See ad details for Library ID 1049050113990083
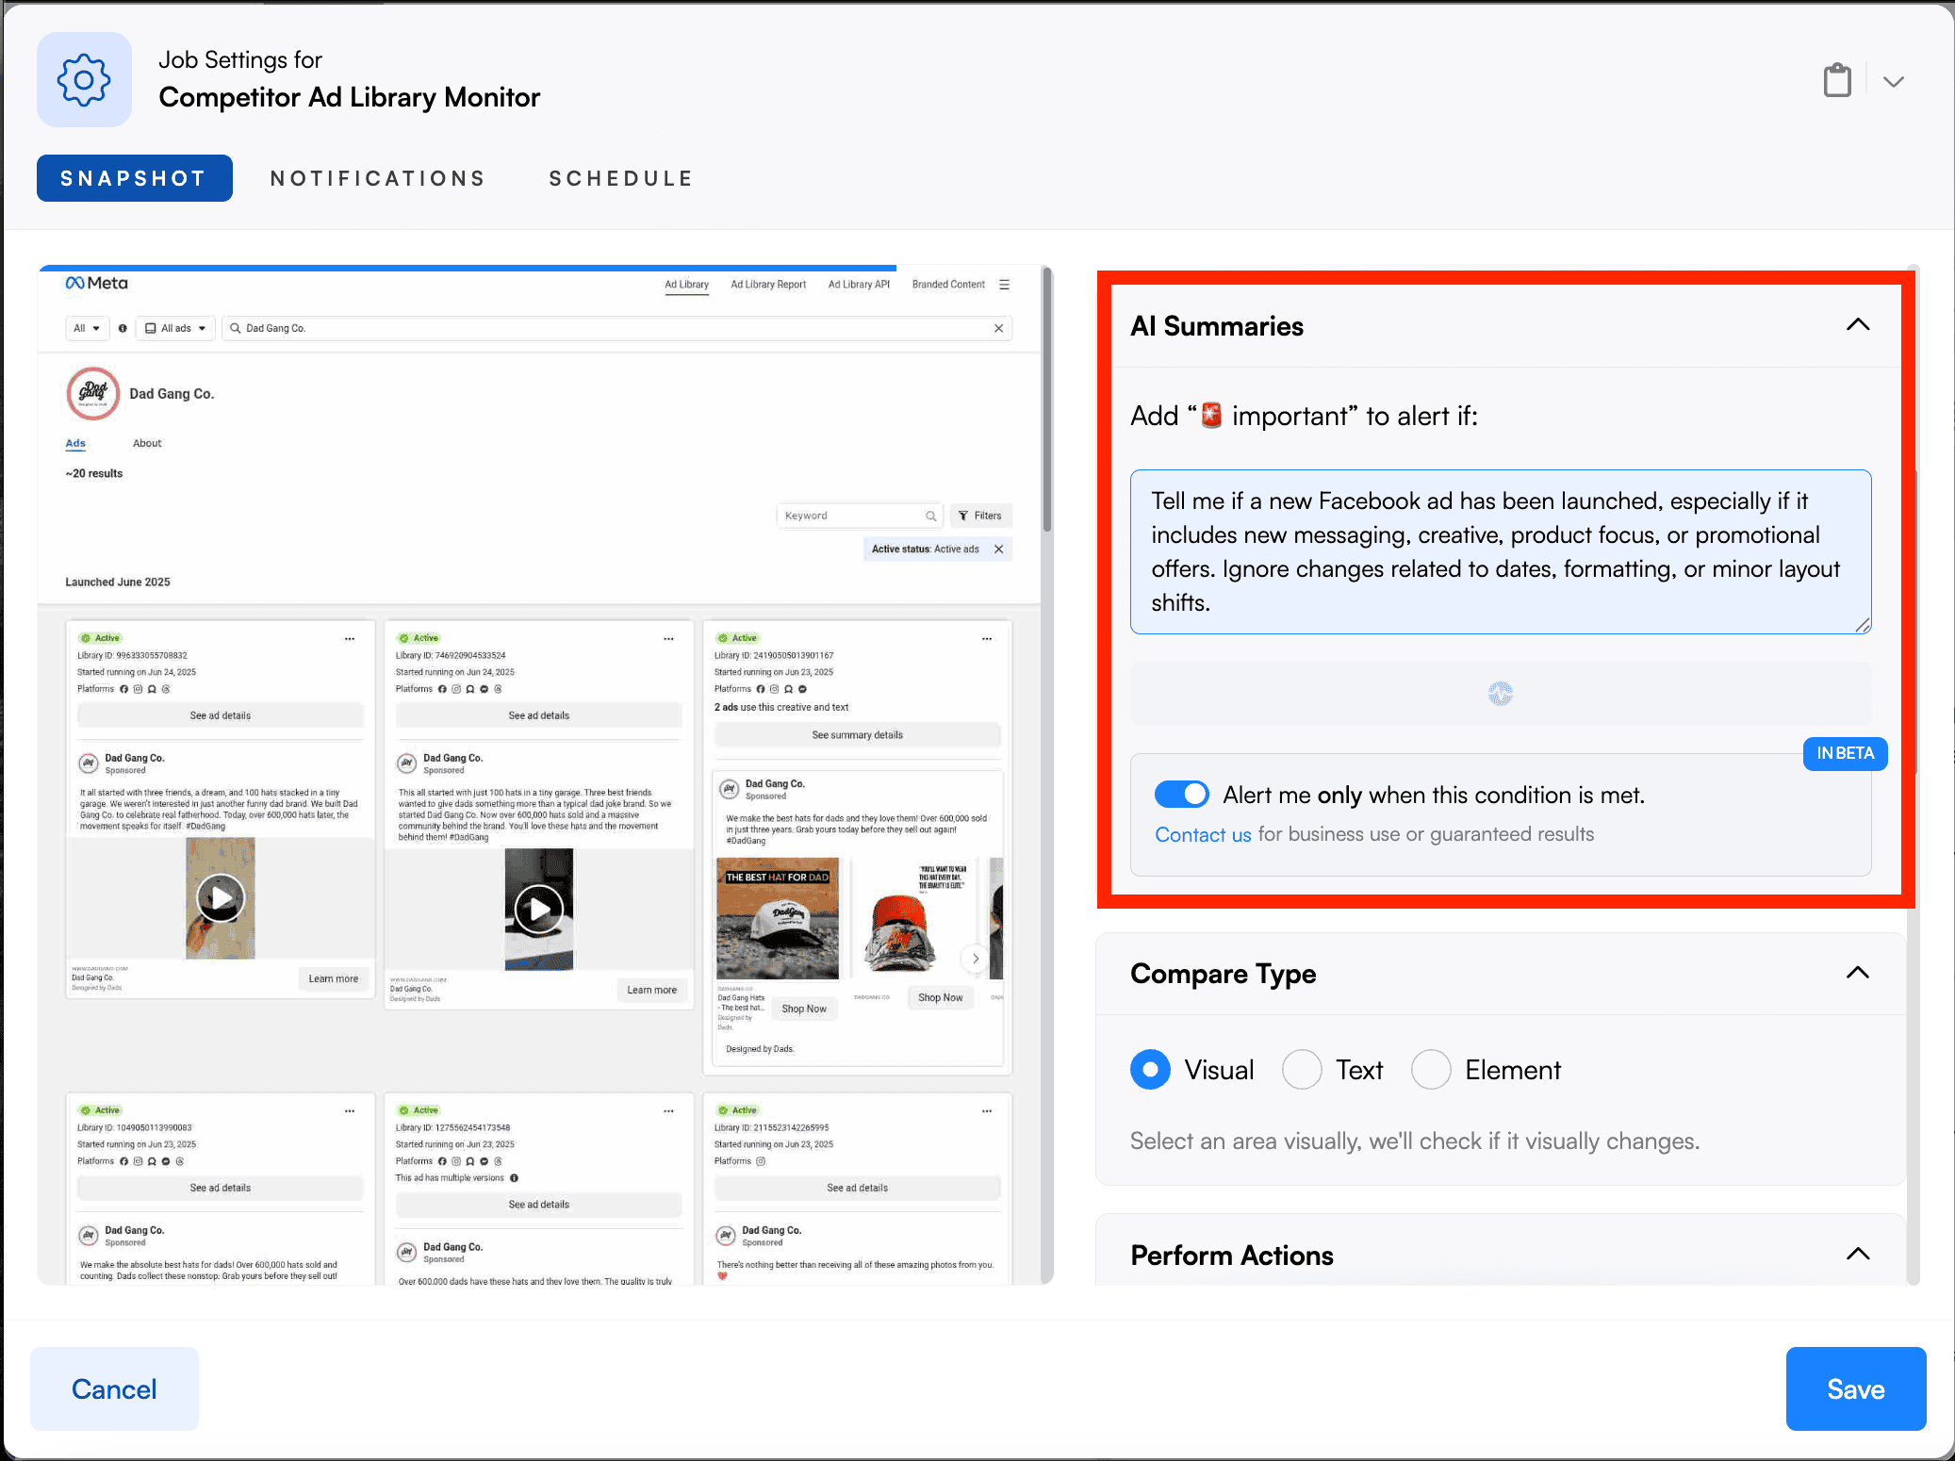This screenshot has width=1955, height=1461. tap(221, 1188)
